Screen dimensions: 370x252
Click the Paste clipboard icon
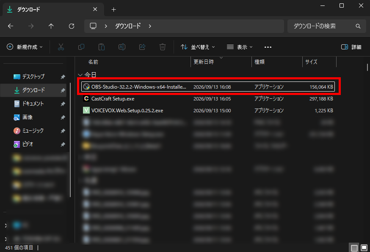[102, 47]
